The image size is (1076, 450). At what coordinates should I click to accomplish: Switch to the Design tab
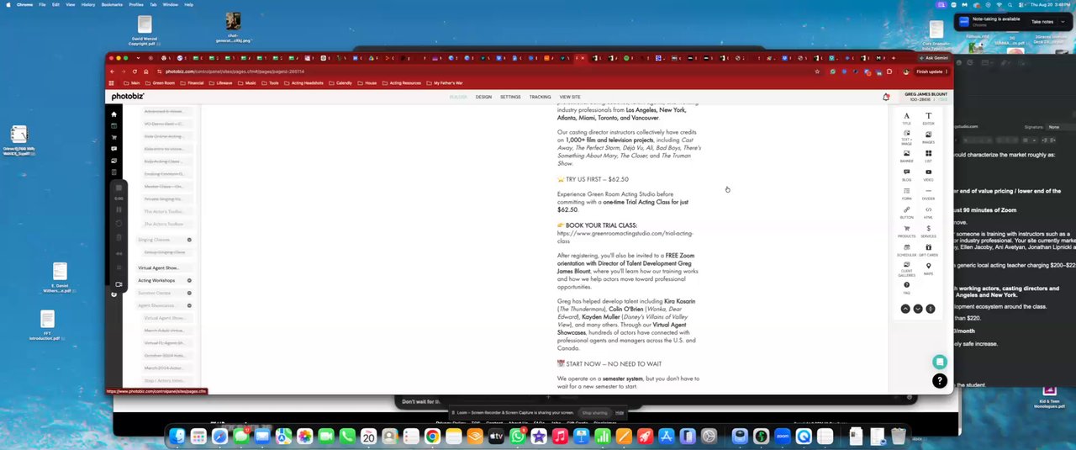[x=483, y=97]
